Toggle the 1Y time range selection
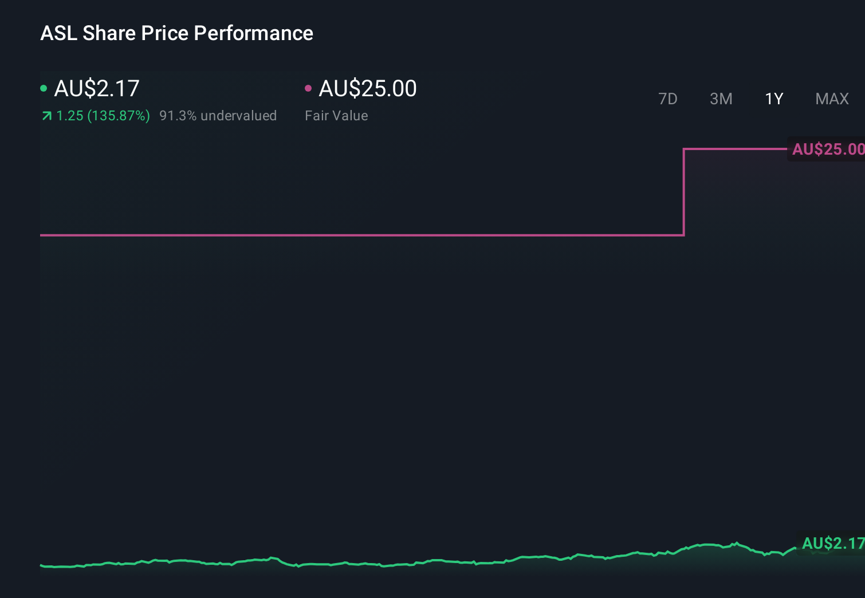Screen dimensions: 865x598 click(774, 99)
